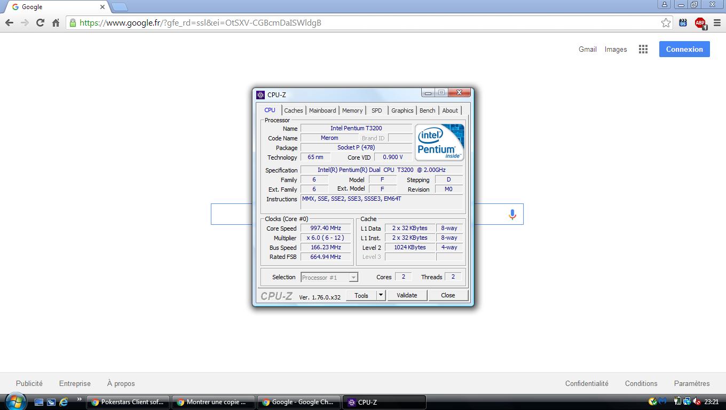Click Switch between windows quick launch icon
Viewport: 726px width, 410px height.
point(51,402)
